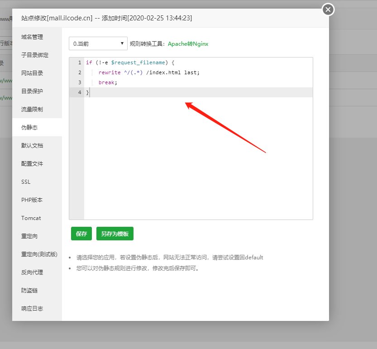Click the green 保存 button
The height and width of the screenshot is (349, 377).
(x=81, y=234)
